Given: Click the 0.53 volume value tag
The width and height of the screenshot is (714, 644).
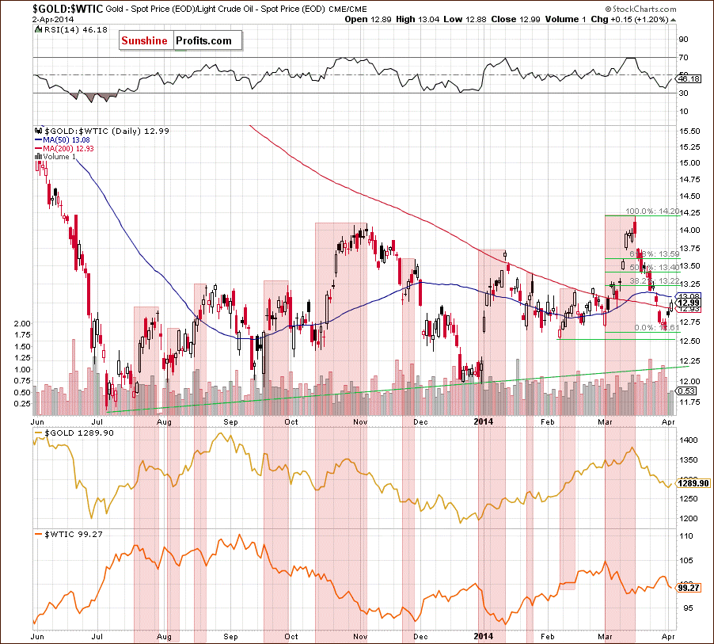Looking at the screenshot, I should [686, 391].
